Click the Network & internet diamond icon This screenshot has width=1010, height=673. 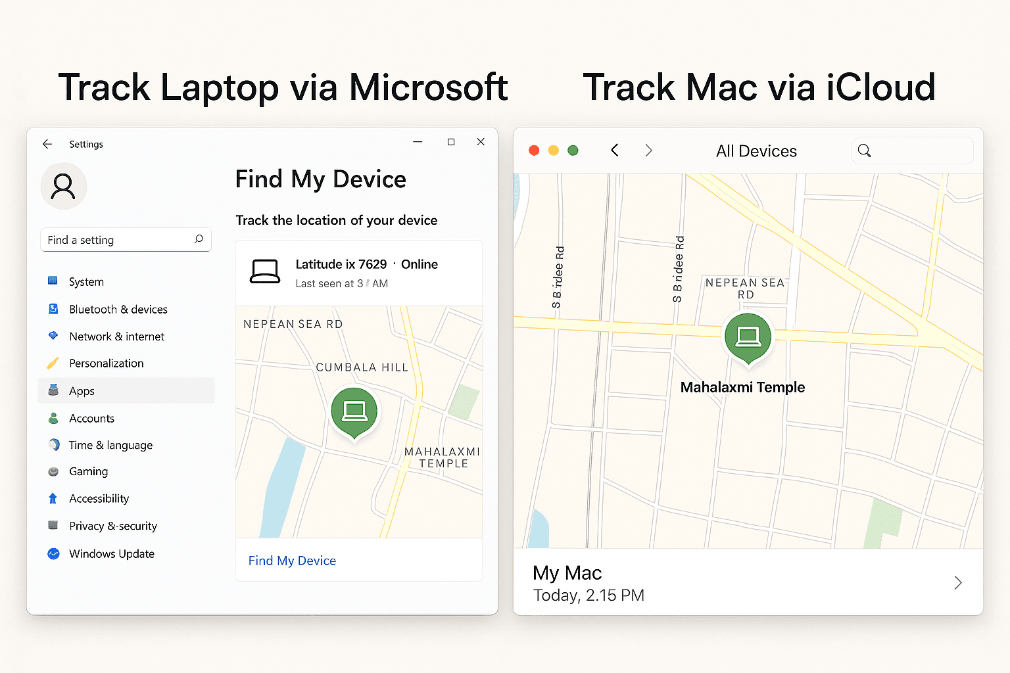[53, 336]
